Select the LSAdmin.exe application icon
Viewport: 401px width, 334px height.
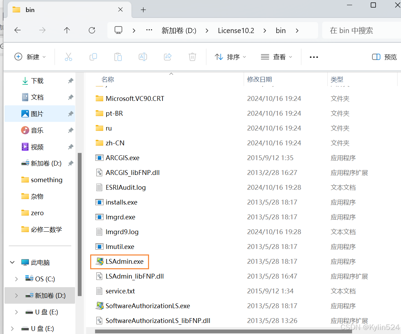tap(99, 261)
